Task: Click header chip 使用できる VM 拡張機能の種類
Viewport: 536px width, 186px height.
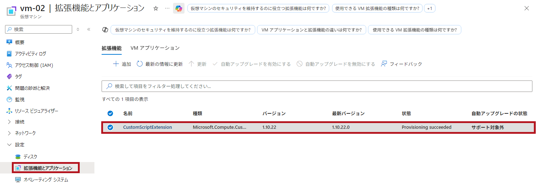Action: coord(377,8)
